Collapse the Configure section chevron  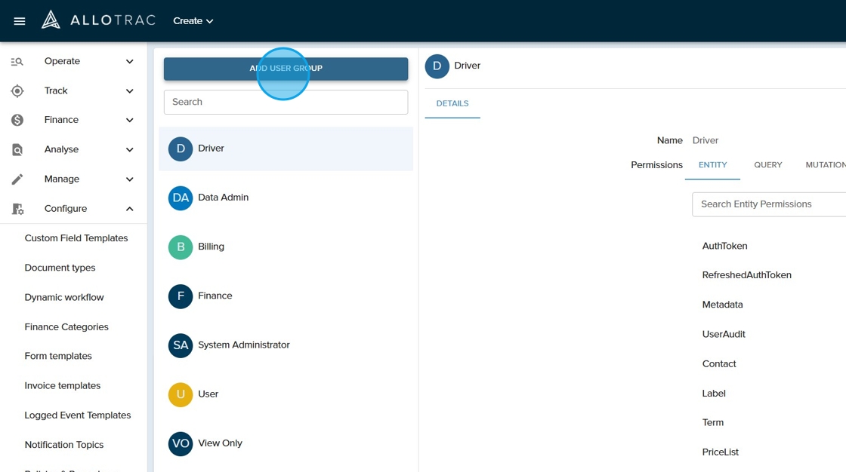[x=129, y=209]
